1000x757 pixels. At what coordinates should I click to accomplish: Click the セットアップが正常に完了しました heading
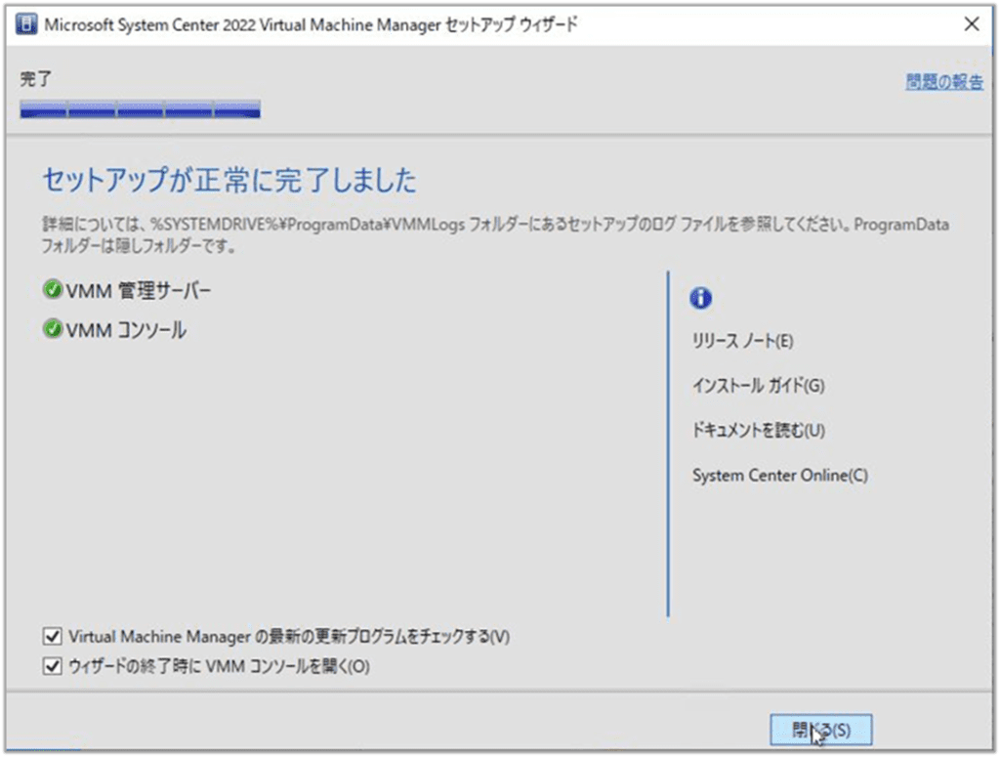229,180
